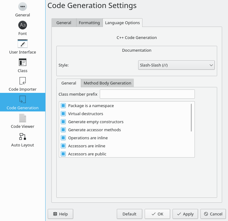
Task: Open the top General tab
Action: [x=64, y=23]
